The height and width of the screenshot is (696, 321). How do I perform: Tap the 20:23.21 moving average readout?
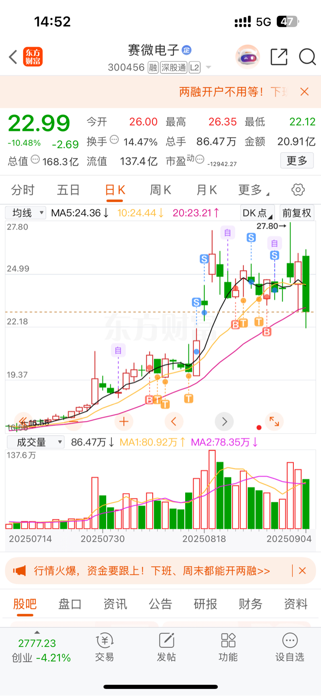pyautogui.click(x=196, y=213)
